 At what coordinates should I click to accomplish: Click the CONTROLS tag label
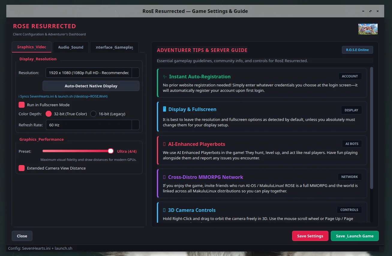(x=349, y=210)
